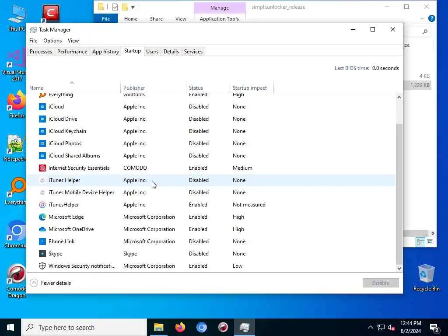Switch to the Details tab
The image size is (448, 336).
click(171, 52)
